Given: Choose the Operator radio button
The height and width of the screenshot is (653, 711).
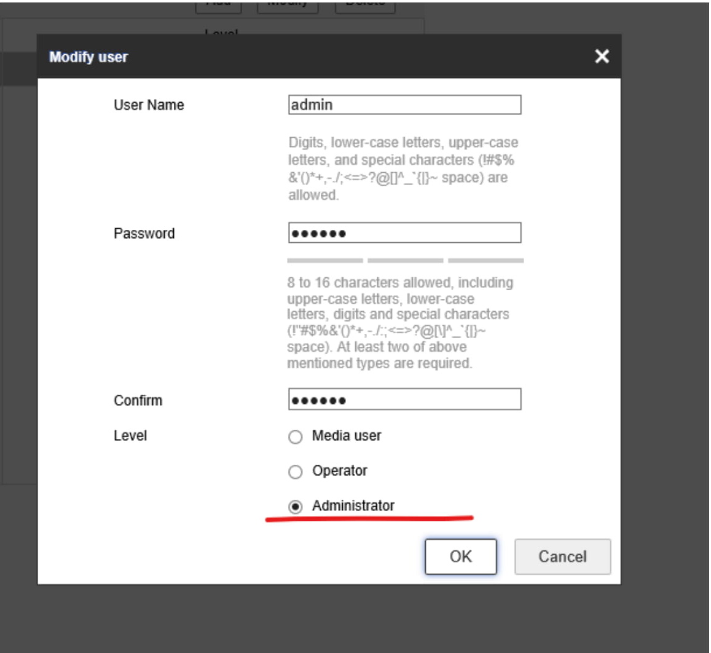Looking at the screenshot, I should coord(296,472).
